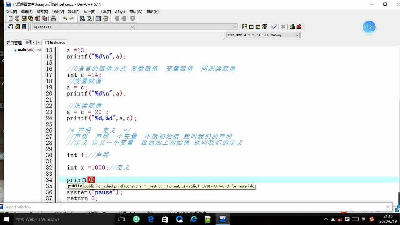Close all files via toolbar icon
The image size is (400, 225).
coord(44,19)
